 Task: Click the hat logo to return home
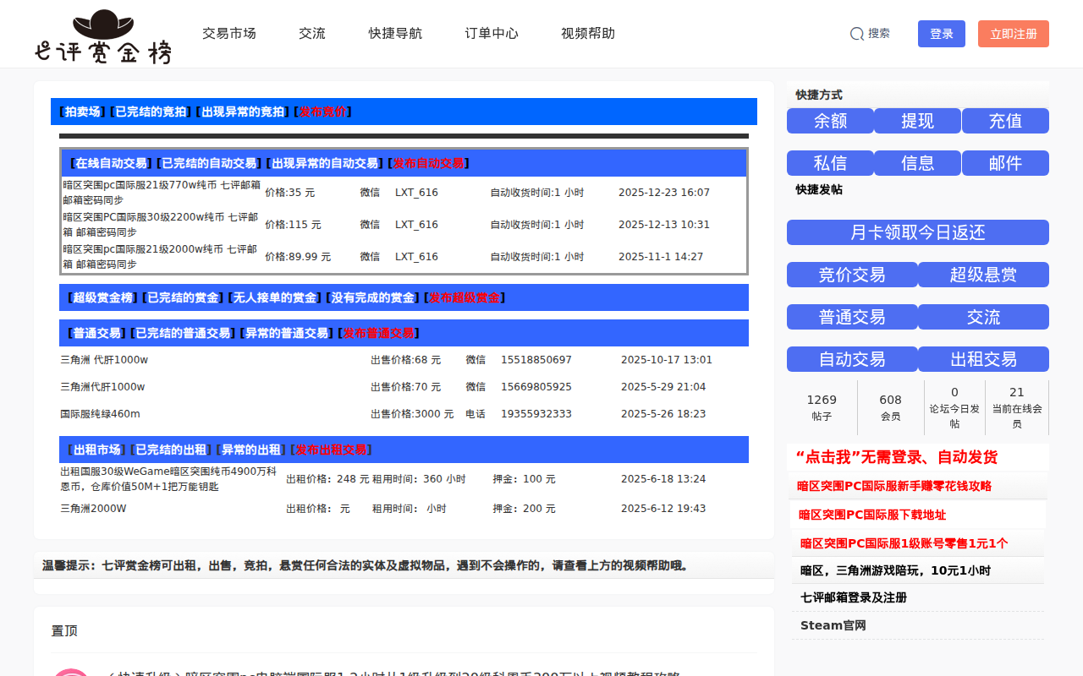click(102, 25)
